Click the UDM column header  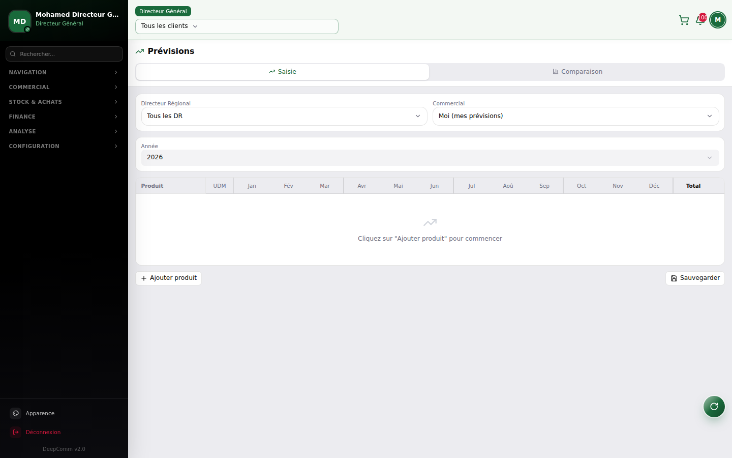[x=220, y=186]
